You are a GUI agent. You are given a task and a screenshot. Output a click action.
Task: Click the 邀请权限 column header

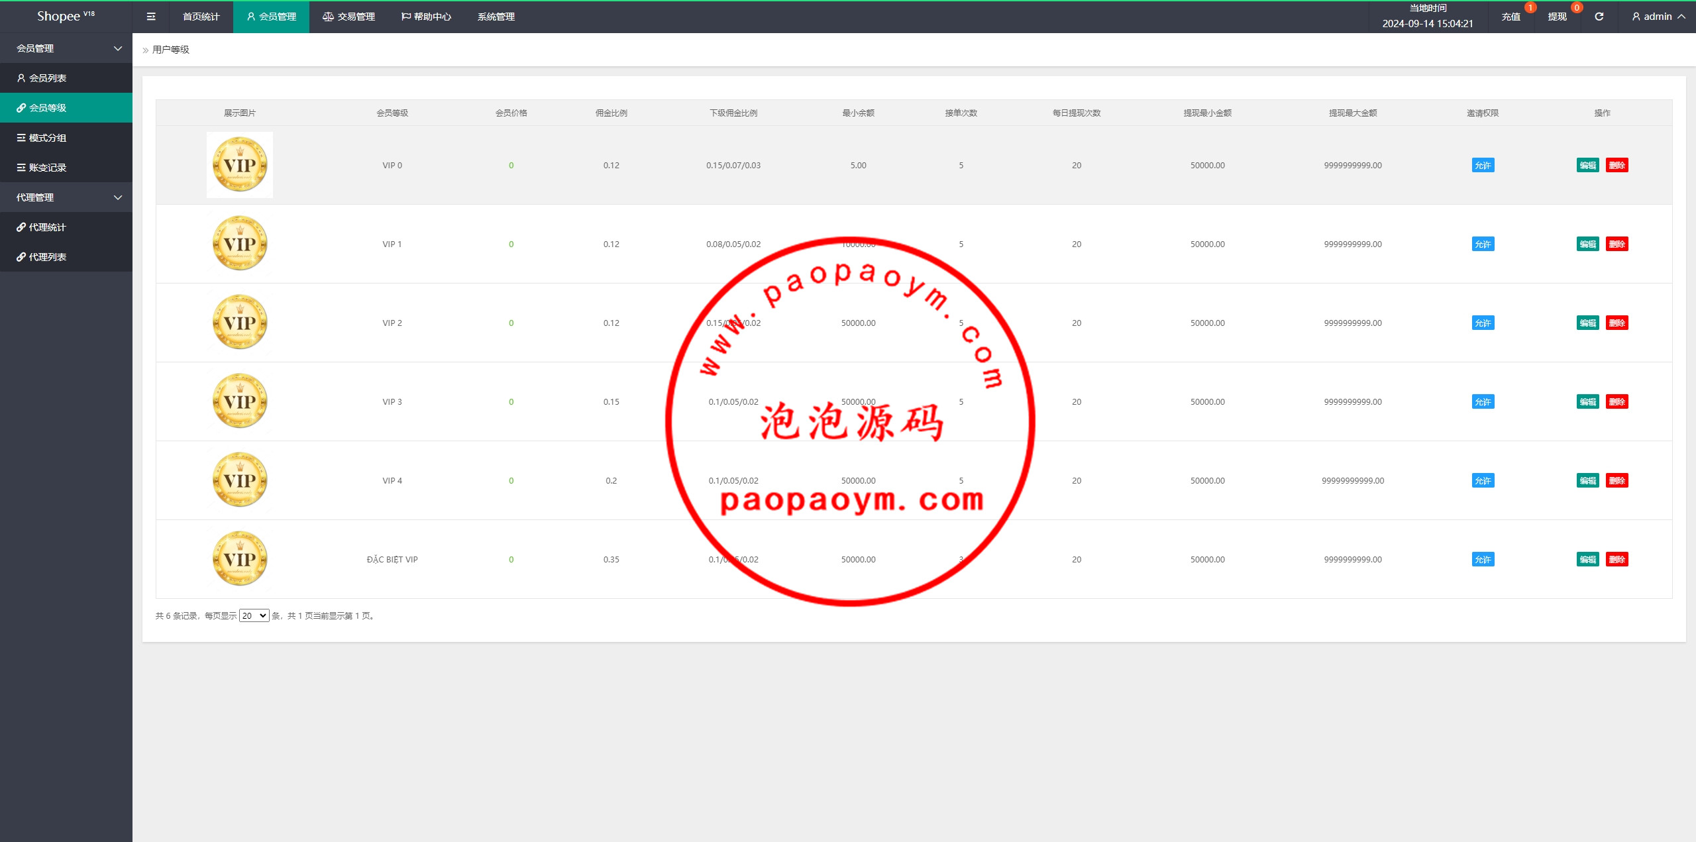(1483, 113)
